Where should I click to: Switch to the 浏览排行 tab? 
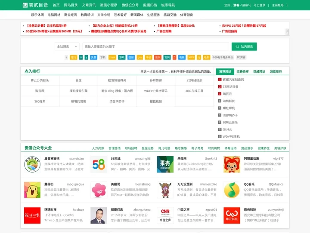click(276, 72)
